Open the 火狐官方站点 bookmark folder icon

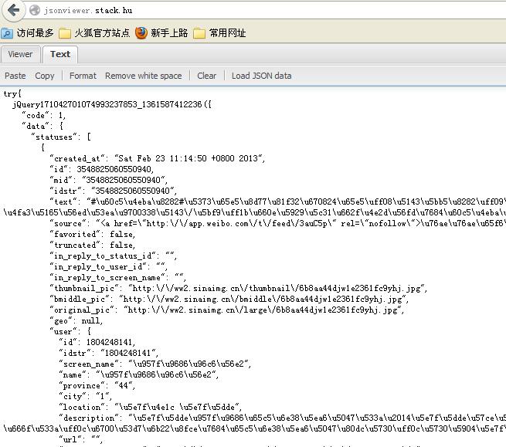click(x=65, y=33)
